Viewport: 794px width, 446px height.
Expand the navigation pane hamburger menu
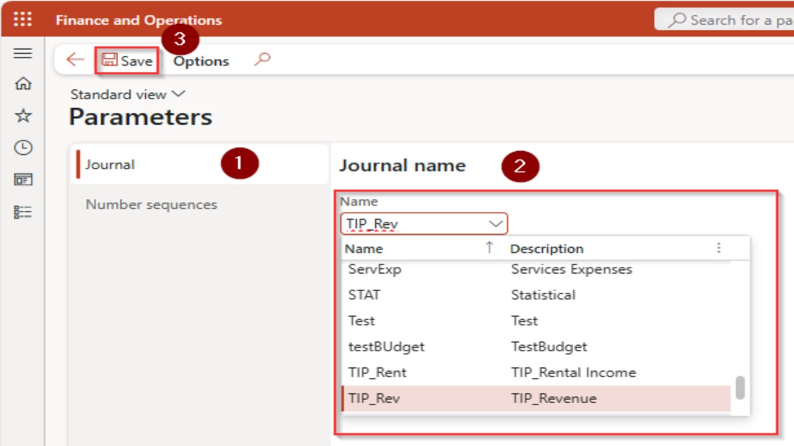pyautogui.click(x=22, y=53)
